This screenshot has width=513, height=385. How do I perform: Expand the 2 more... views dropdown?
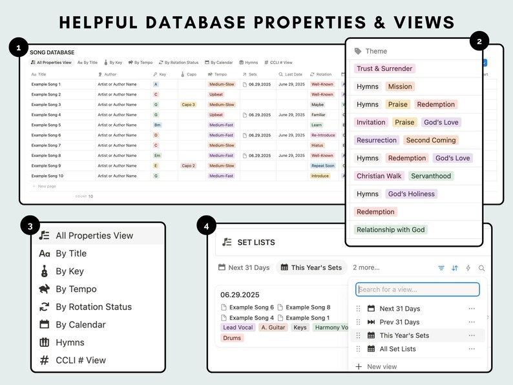coord(366,267)
